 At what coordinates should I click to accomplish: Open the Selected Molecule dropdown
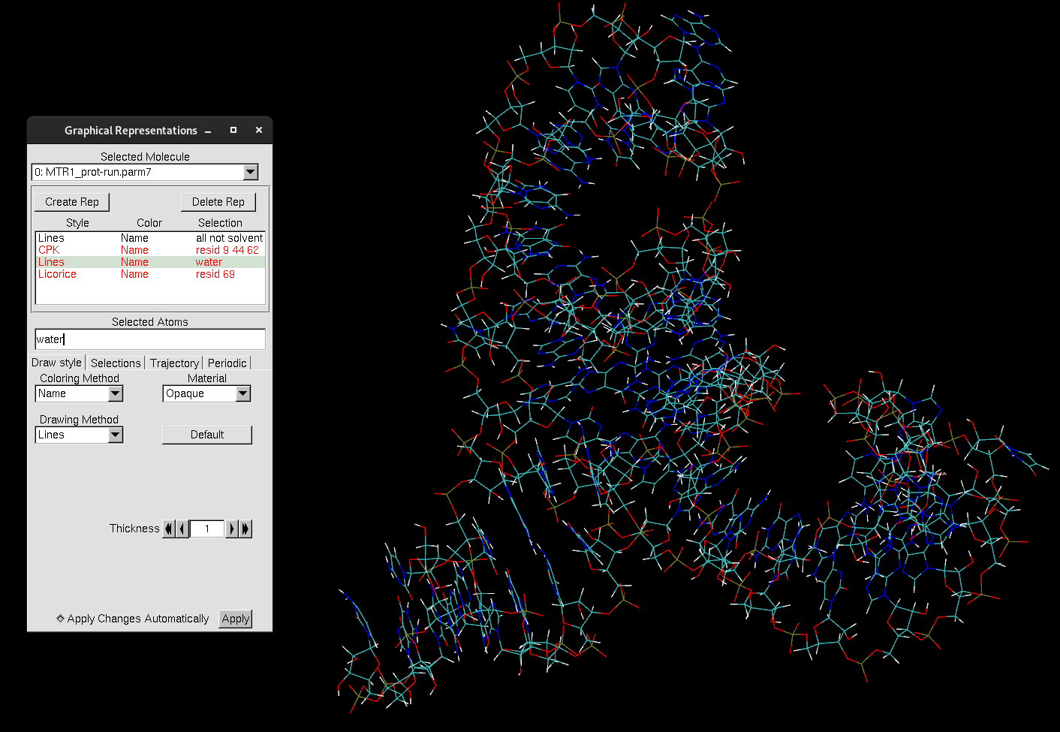pos(251,172)
